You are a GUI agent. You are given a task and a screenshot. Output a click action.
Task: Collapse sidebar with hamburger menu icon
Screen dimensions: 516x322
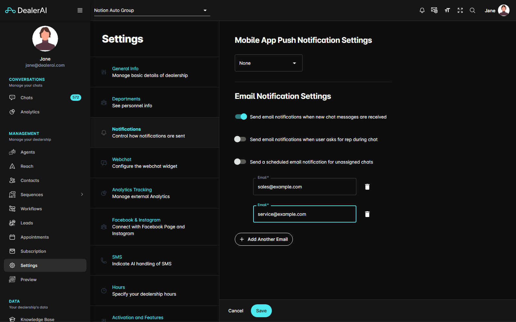click(80, 10)
